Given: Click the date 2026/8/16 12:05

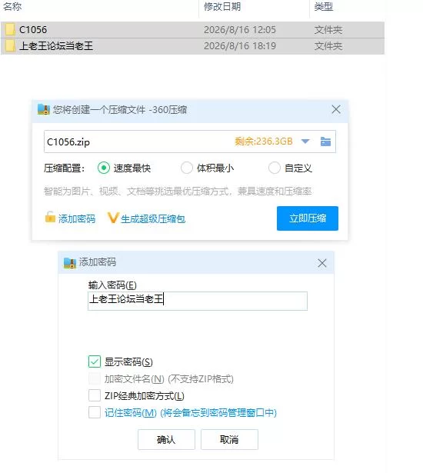Looking at the screenshot, I should [240, 29].
